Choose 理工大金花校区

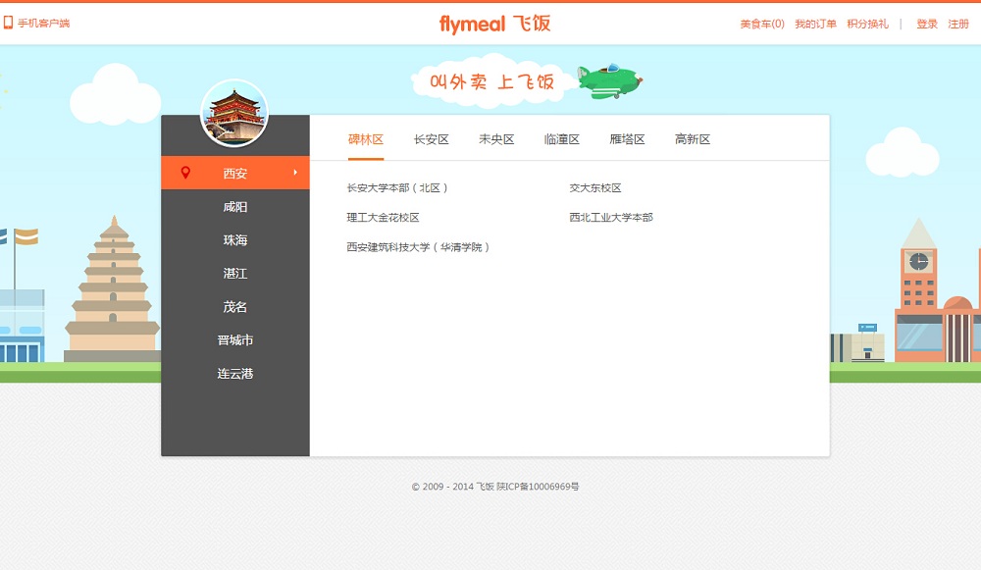tap(383, 217)
